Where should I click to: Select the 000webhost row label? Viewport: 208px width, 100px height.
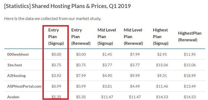[18, 54]
